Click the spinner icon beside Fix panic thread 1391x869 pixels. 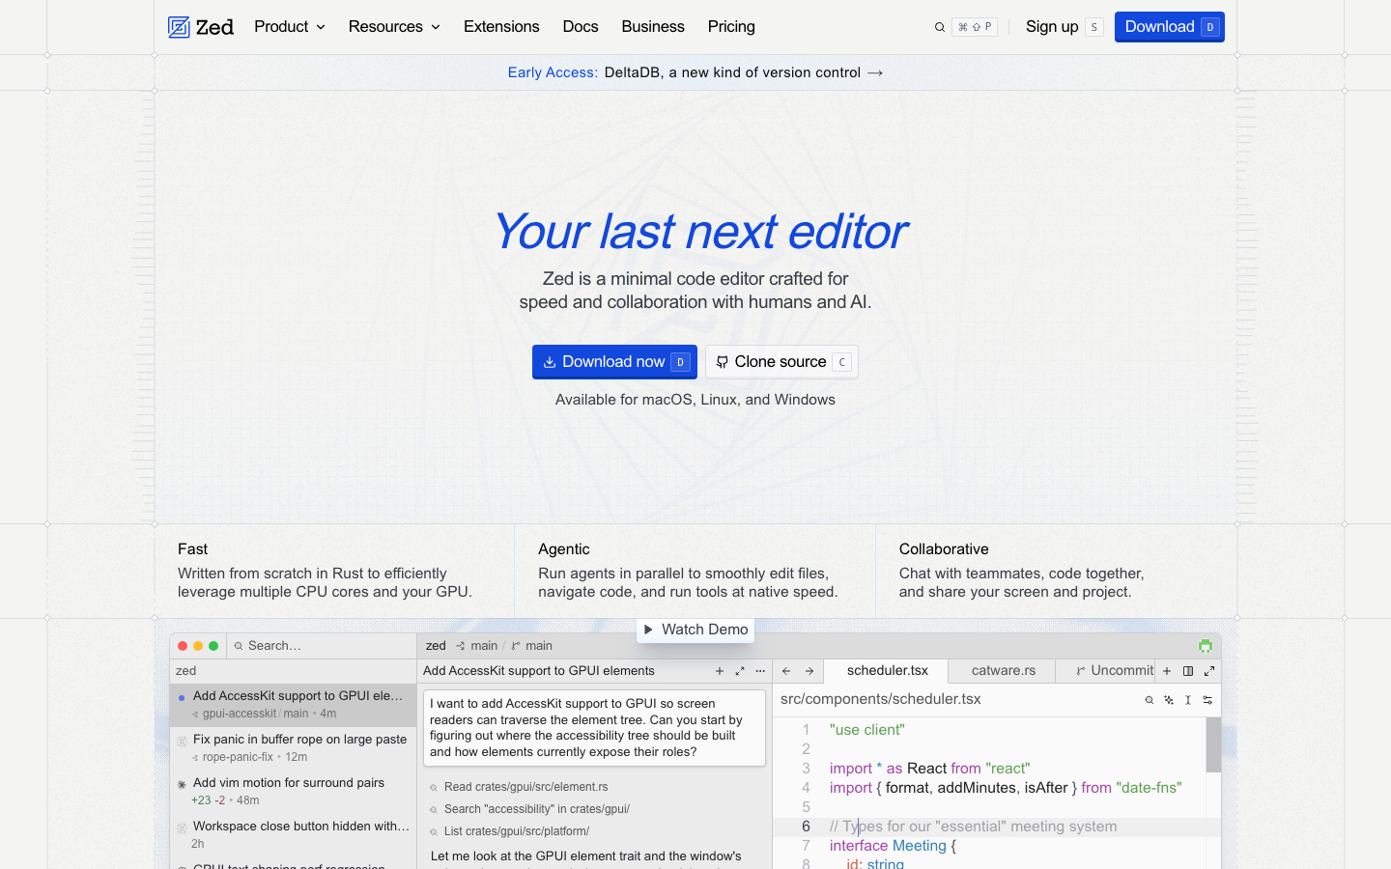click(182, 741)
